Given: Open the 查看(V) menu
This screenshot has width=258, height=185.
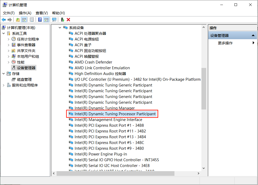Looking at the screenshot, I should click(x=42, y=13).
